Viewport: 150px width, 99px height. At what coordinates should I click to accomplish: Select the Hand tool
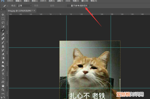tap(3, 86)
